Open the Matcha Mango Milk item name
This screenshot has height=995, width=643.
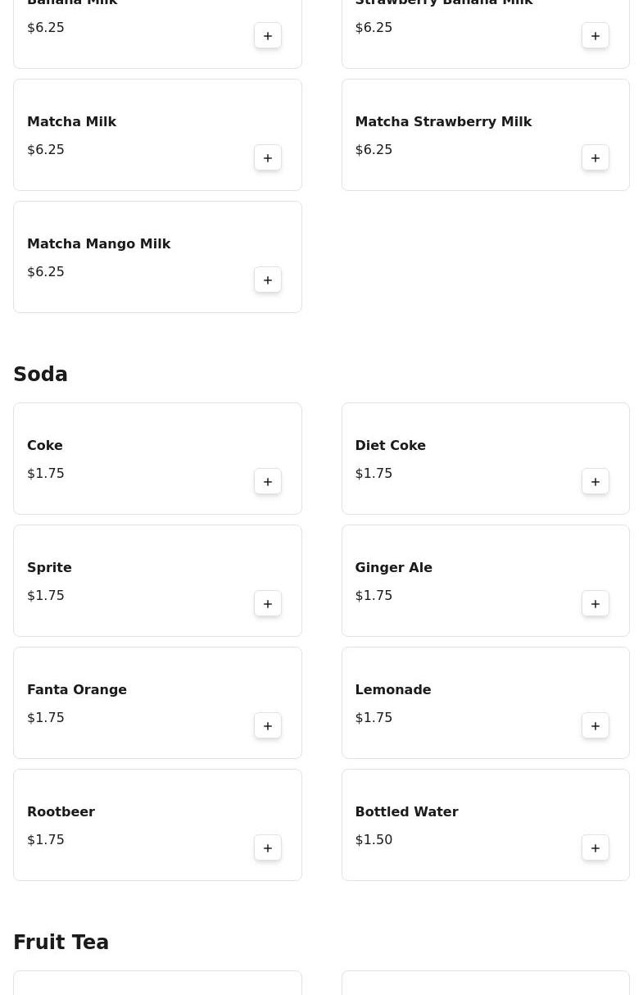coord(98,243)
